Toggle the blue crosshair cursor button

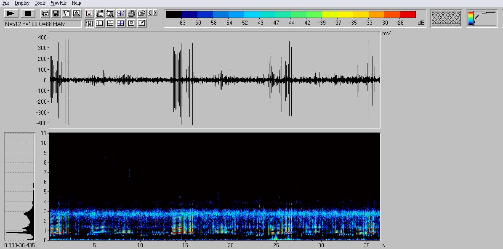point(121,24)
